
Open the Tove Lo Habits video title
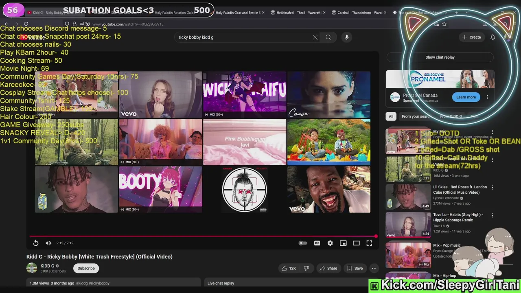(x=458, y=217)
